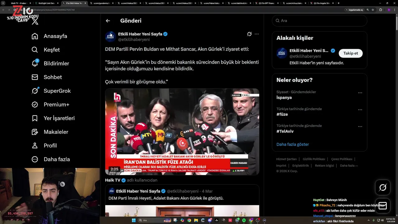This screenshot has height=224, width=398.
Task: Open Discord from the taskbar
Action: pyautogui.click(x=210, y=220)
